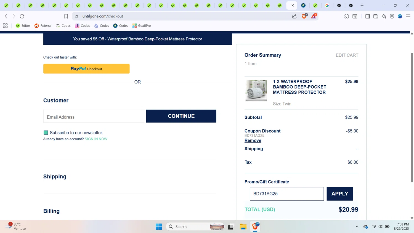Toggle Subscribe to our newsletter checkbox
Screen dimensions: 414x233
click(x=46, y=133)
